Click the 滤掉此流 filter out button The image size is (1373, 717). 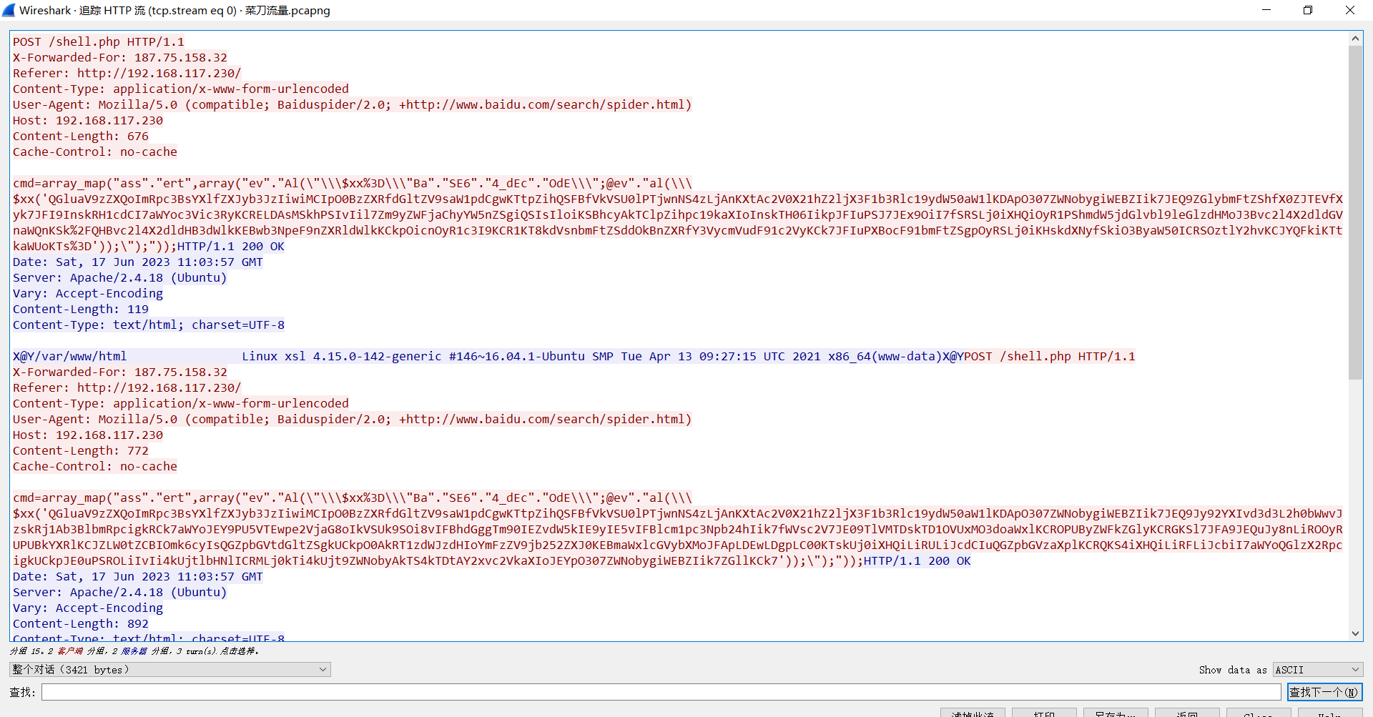[x=972, y=713]
